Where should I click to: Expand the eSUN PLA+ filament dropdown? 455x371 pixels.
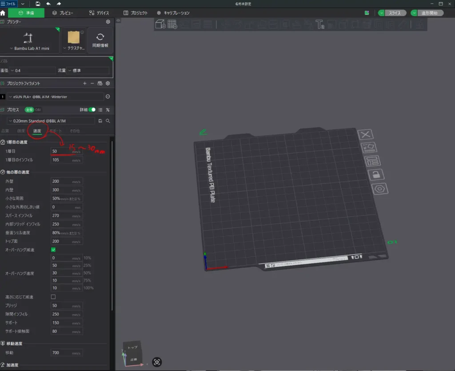(x=56, y=97)
